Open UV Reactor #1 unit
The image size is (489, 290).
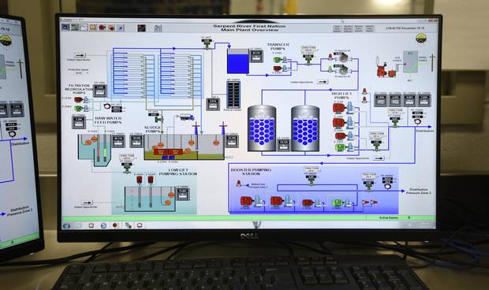click(x=343, y=58)
